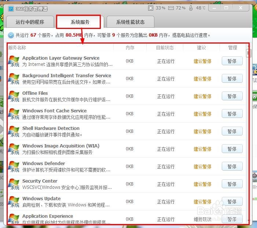Click 建议暂停 for Application Layer Gateway Service
This screenshot has height=228, width=257.
202,61
